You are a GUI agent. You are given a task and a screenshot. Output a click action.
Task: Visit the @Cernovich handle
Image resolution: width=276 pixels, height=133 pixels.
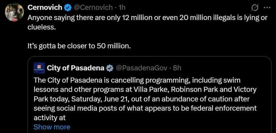click(x=93, y=8)
